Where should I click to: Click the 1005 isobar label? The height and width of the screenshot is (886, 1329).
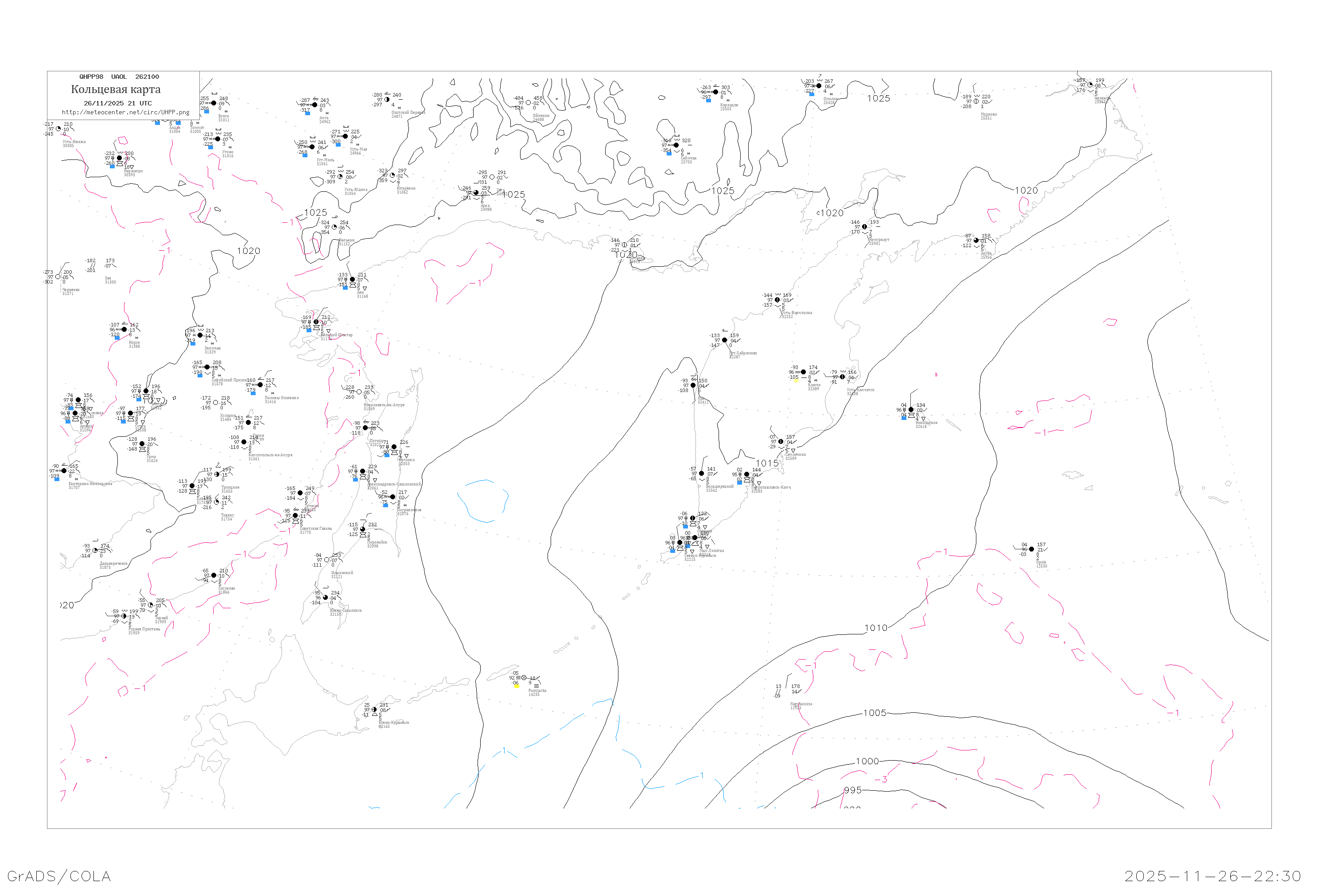click(x=874, y=713)
